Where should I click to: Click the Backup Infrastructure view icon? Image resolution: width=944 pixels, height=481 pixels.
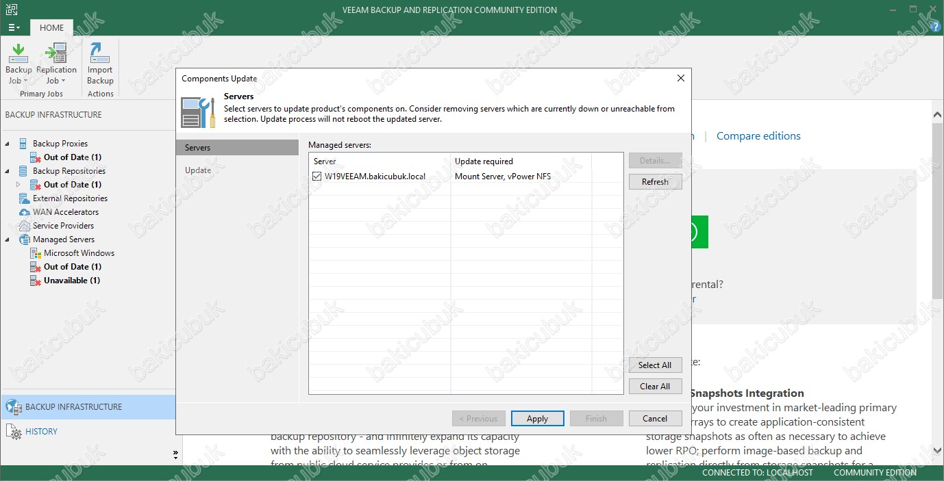point(14,407)
